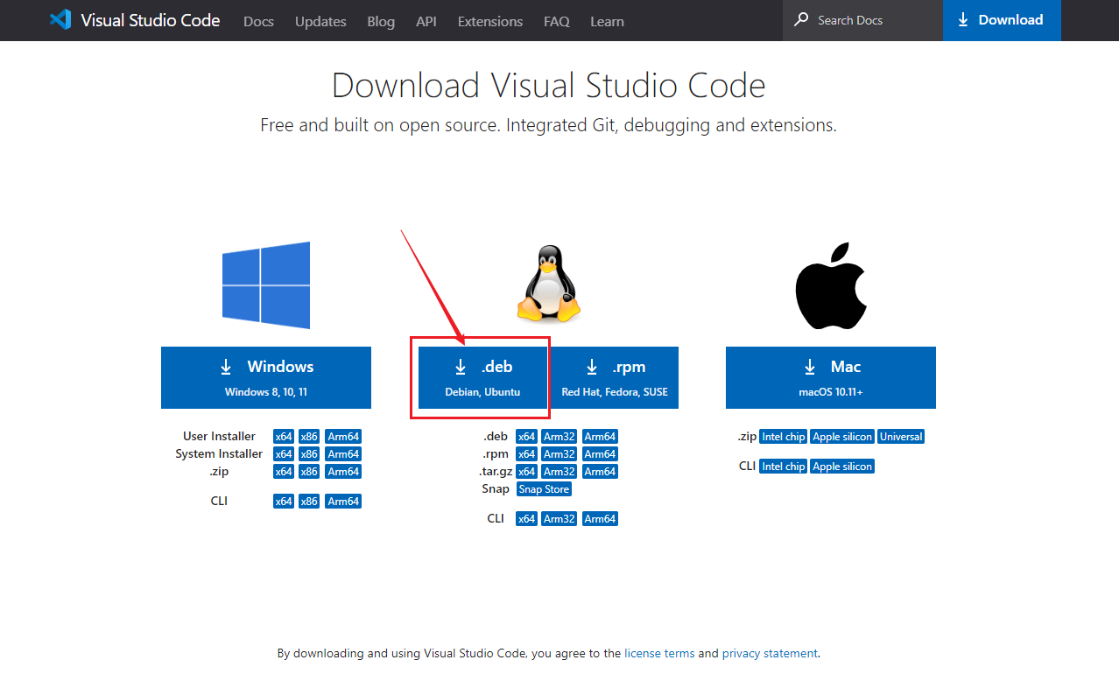This screenshot has width=1119, height=674.
Task: Select Windows User Installer x86
Action: click(x=309, y=437)
